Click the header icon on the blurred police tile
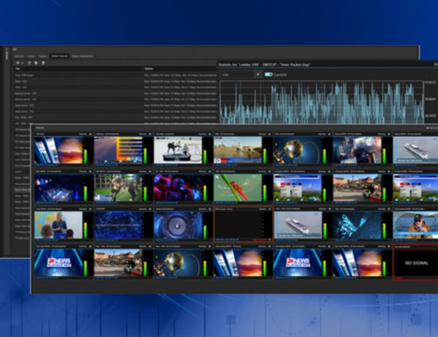438x337 pixels. 388,134
